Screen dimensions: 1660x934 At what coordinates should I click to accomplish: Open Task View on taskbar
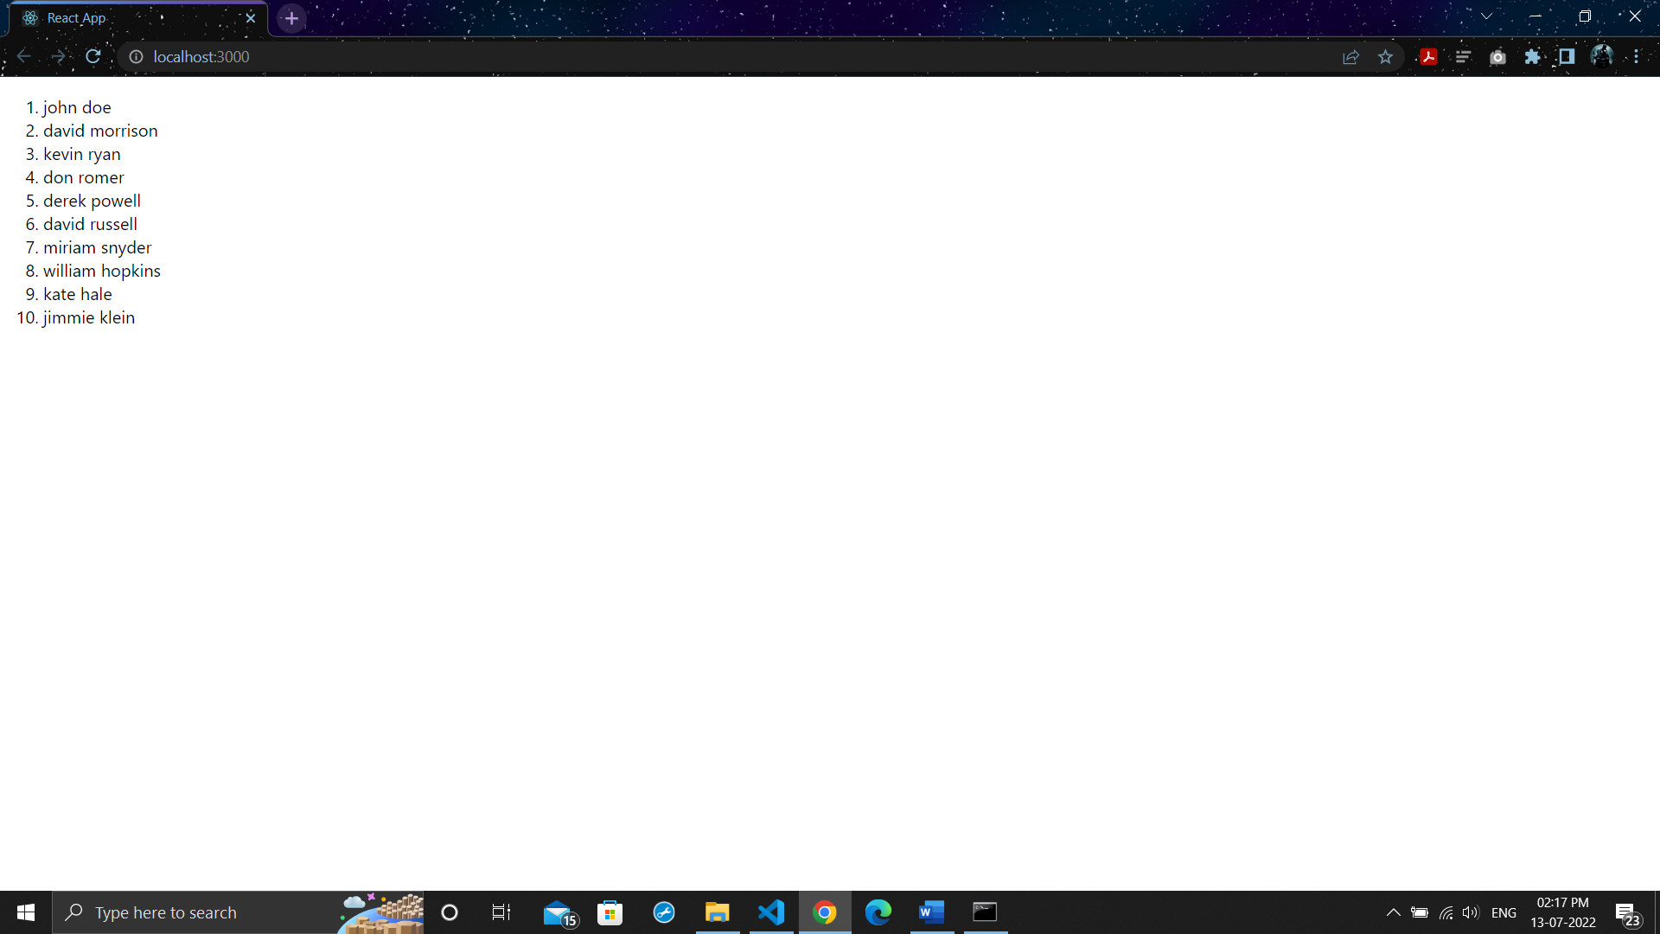(501, 912)
